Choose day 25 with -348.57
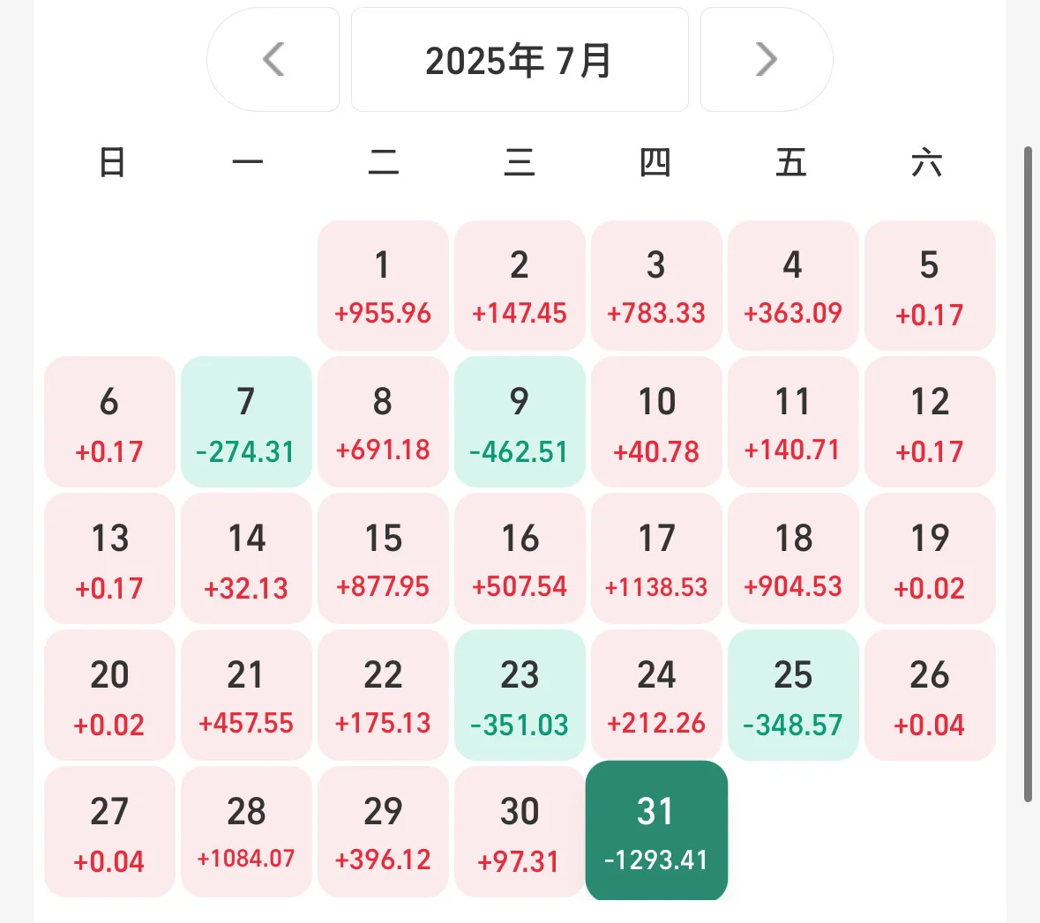This screenshot has width=1040, height=923. pyautogui.click(x=793, y=695)
